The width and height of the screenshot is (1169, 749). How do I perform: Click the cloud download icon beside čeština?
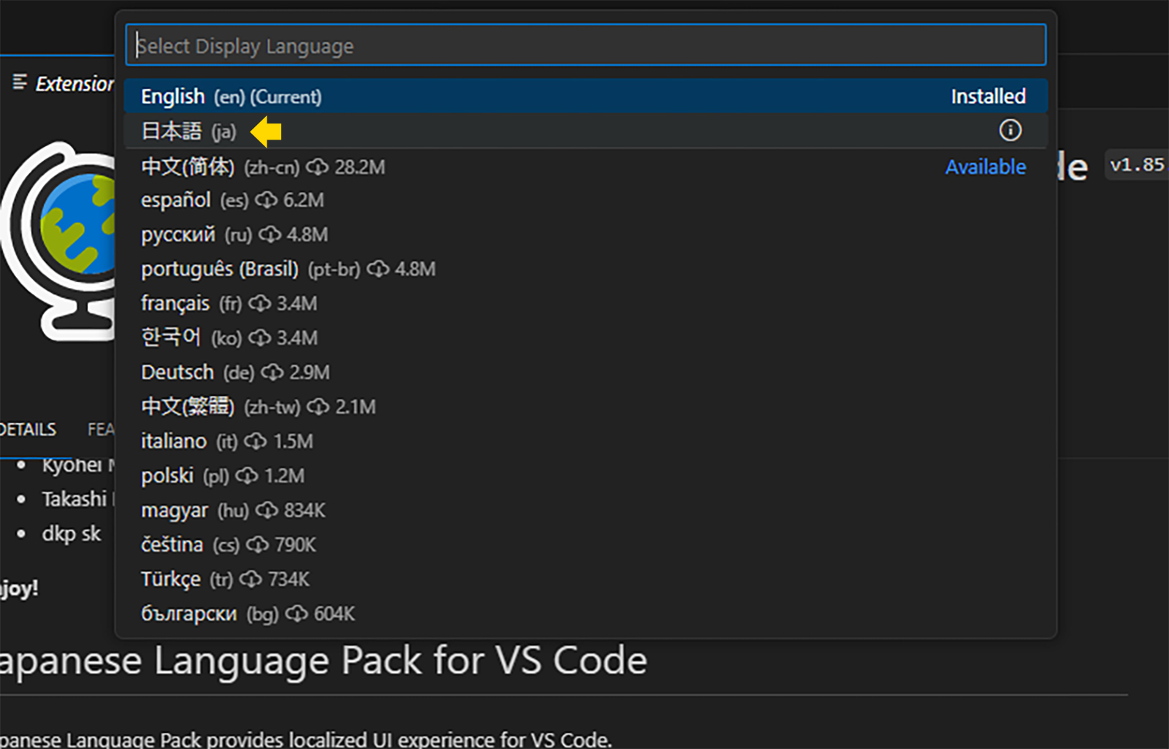(x=257, y=544)
